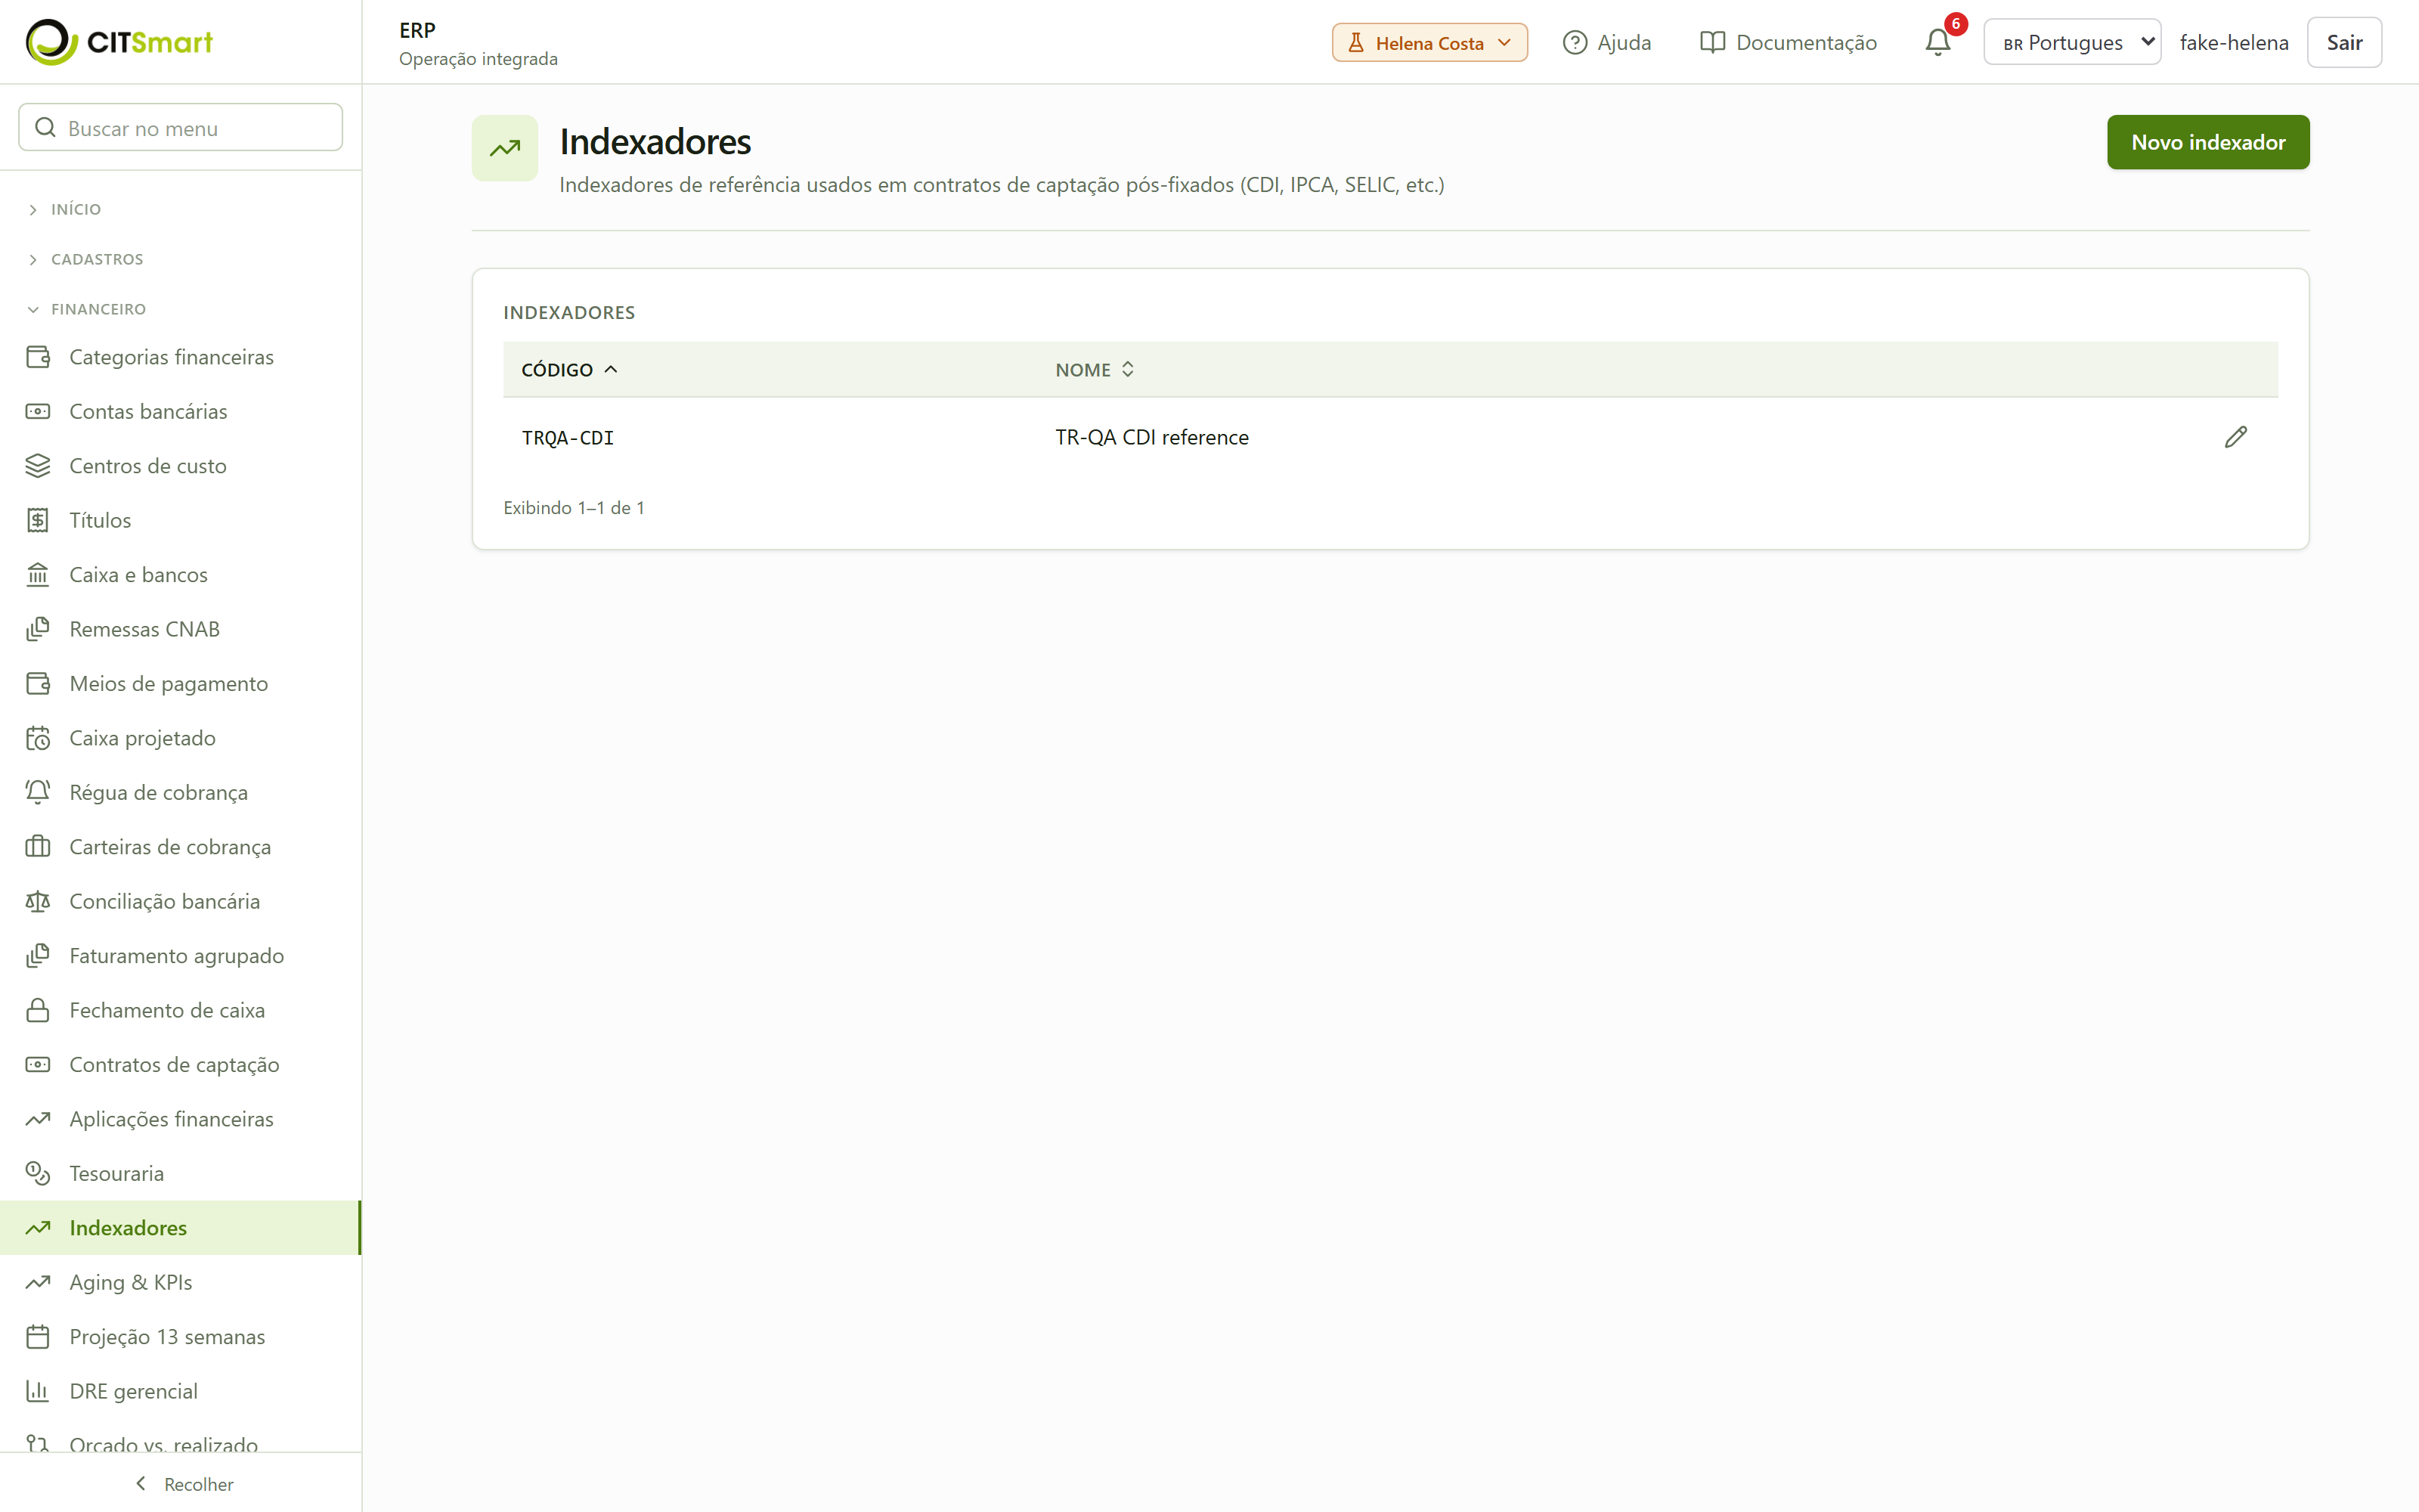Click the TR-QA CDI reference name cell
The height and width of the screenshot is (1512, 2419).
tap(1151, 437)
